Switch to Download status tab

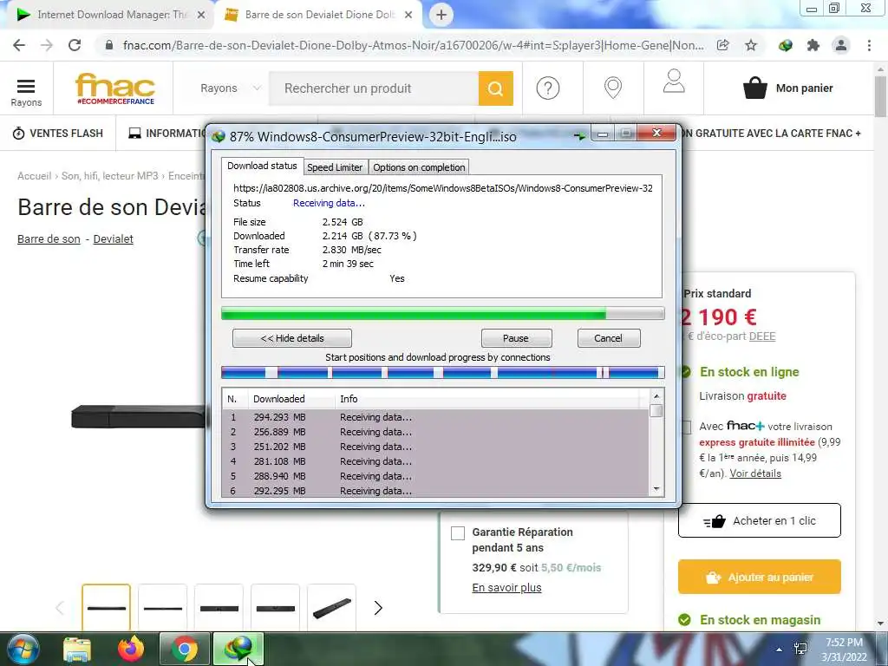pos(262,166)
